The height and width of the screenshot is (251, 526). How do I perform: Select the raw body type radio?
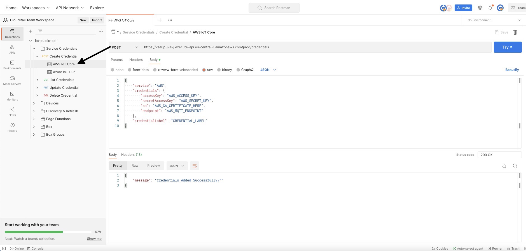pyautogui.click(x=204, y=70)
